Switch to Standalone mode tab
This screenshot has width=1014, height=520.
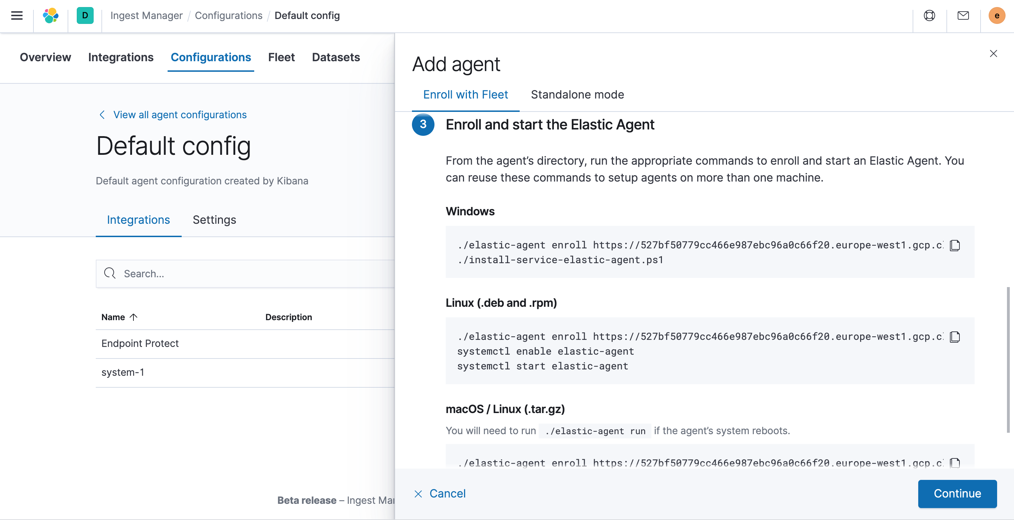[577, 94]
